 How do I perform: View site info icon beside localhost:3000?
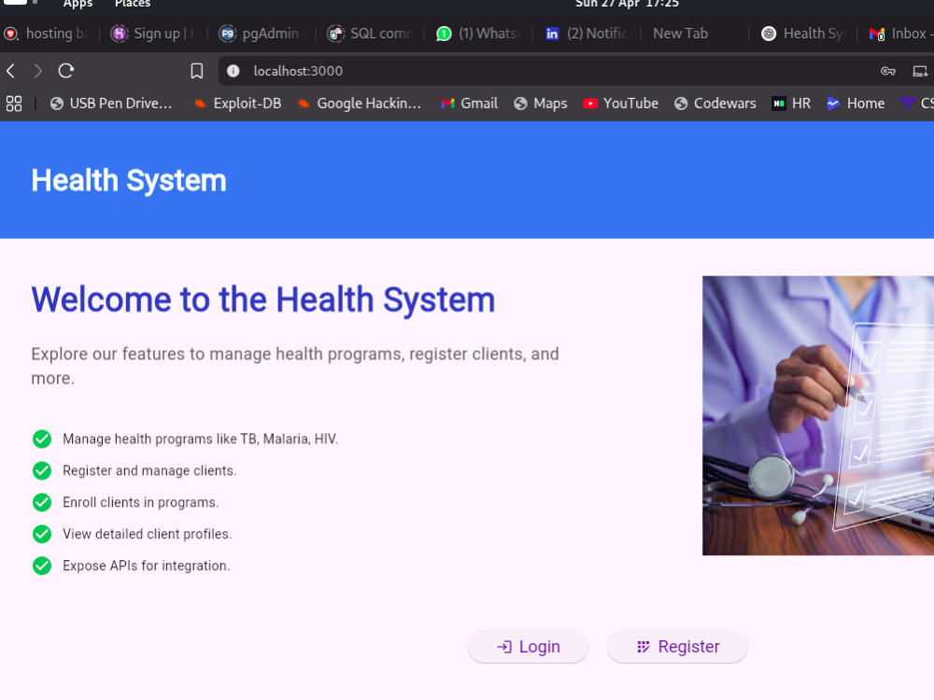pos(233,71)
